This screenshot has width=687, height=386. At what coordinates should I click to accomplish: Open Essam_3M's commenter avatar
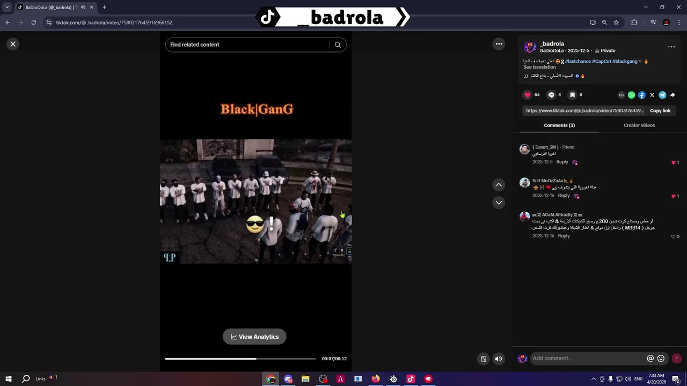(524, 149)
